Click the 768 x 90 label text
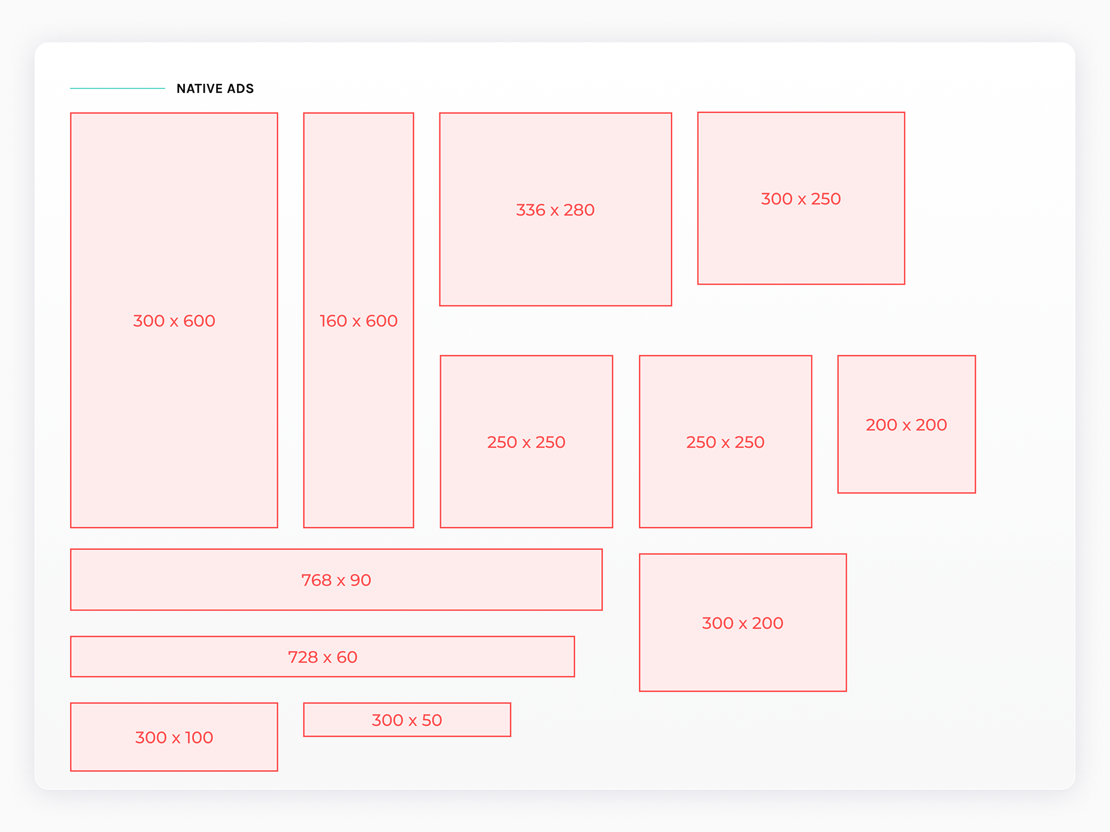This screenshot has height=832, width=1110. click(336, 580)
